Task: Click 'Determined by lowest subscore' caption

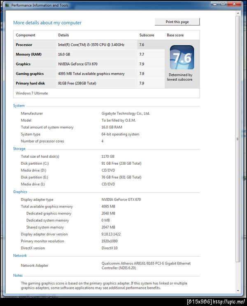Action: [x=179, y=77]
